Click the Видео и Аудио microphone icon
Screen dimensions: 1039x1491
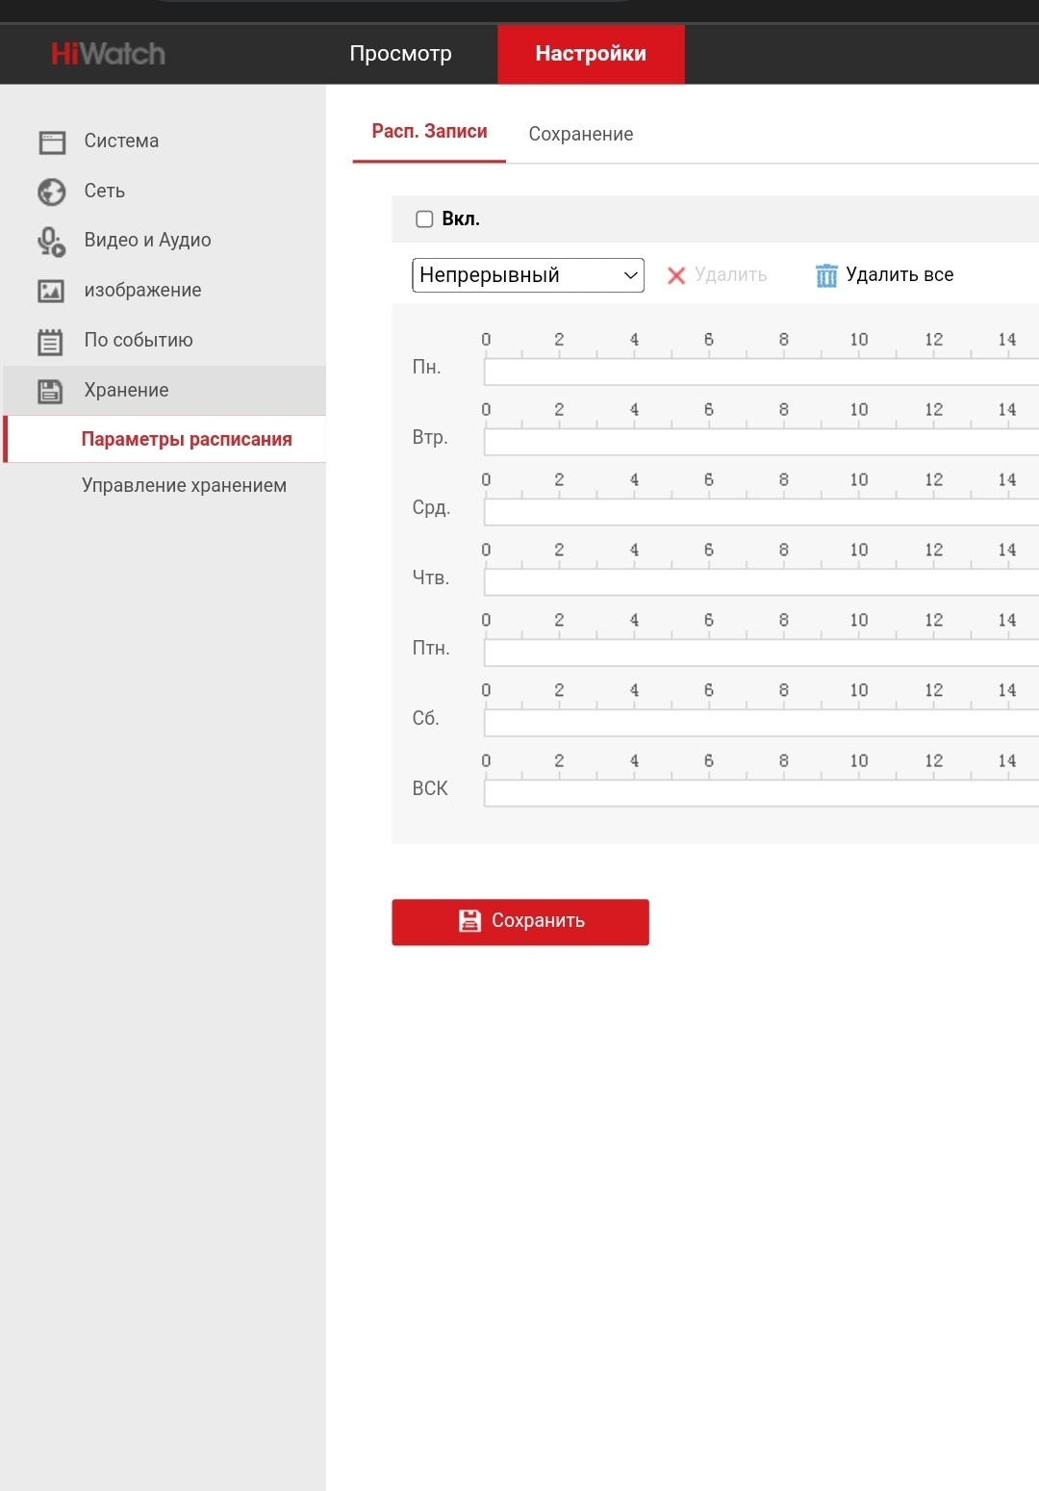[51, 242]
